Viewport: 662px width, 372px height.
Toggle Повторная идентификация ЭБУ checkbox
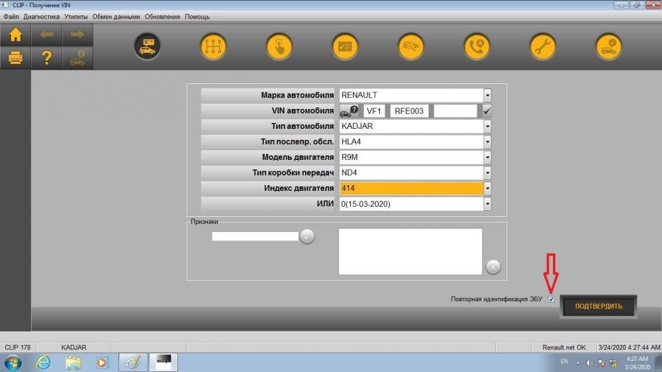[x=551, y=299]
